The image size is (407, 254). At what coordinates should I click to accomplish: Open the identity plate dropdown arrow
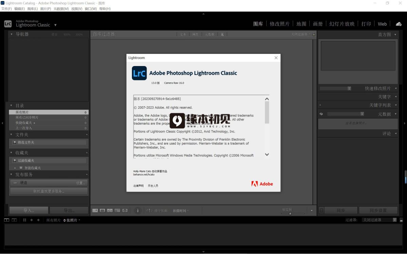(55, 25)
